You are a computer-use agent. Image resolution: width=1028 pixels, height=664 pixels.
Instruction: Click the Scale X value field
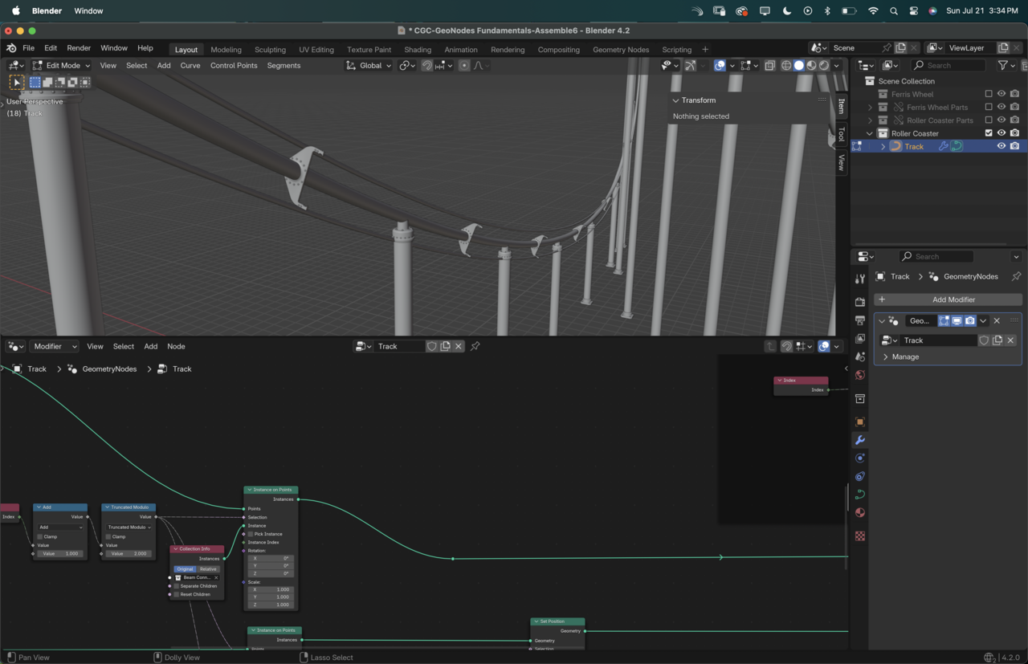tap(271, 589)
